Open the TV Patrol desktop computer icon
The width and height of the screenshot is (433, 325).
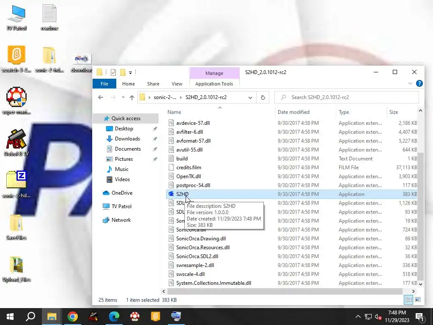pos(16,17)
